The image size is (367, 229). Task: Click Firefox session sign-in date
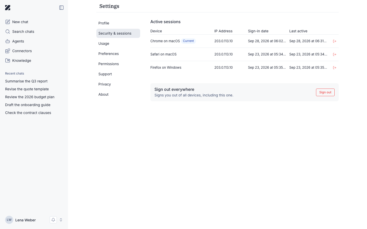[x=267, y=67]
